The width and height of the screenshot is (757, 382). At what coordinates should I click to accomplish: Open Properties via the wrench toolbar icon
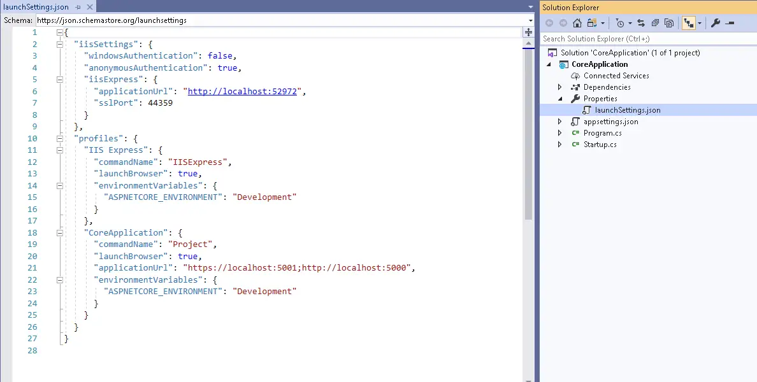[715, 23]
